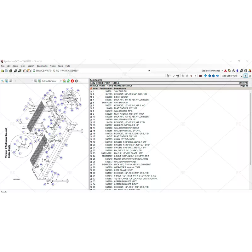The width and height of the screenshot is (252, 252).
Task: Check the box for SN7001 SMV EMBLEM
Action: (91, 92)
